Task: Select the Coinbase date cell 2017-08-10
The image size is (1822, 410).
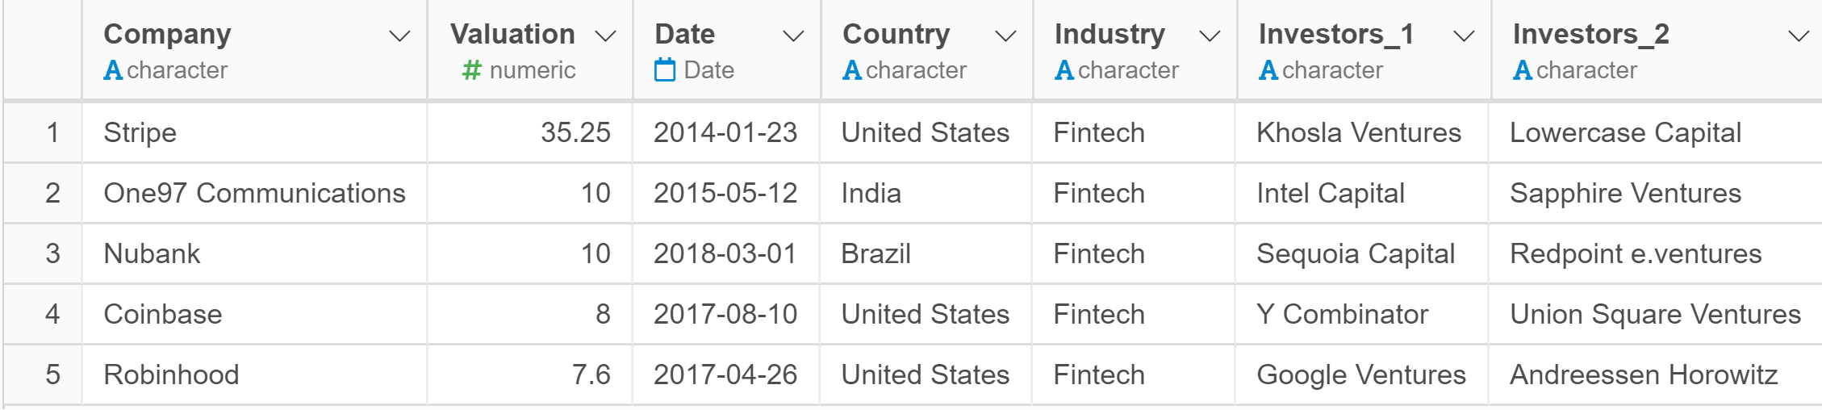Action: point(725,314)
